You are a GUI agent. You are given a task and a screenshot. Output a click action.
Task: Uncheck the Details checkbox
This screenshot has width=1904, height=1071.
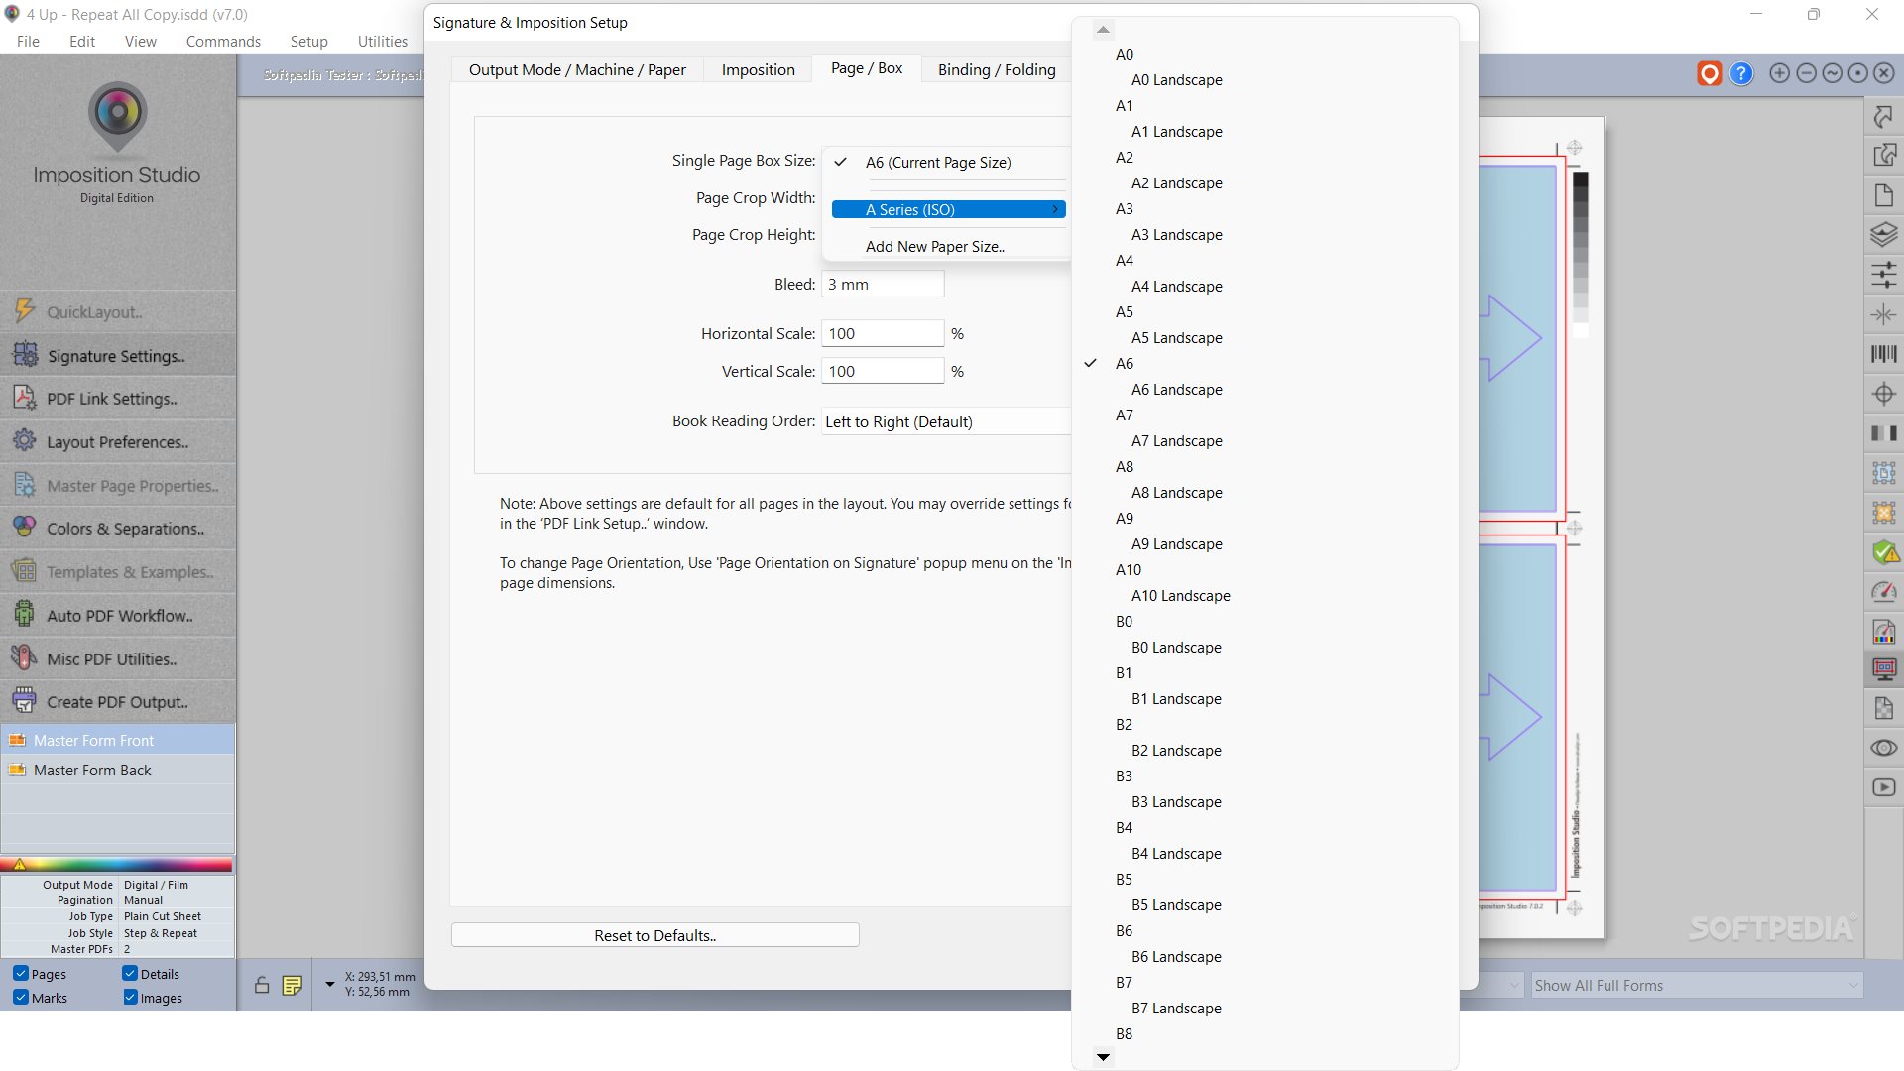(130, 973)
